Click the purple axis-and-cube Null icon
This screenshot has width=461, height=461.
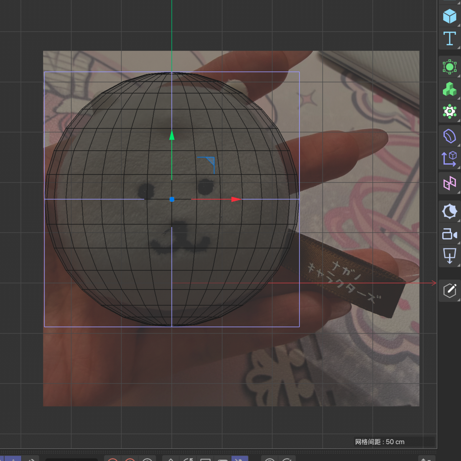pyautogui.click(x=449, y=159)
